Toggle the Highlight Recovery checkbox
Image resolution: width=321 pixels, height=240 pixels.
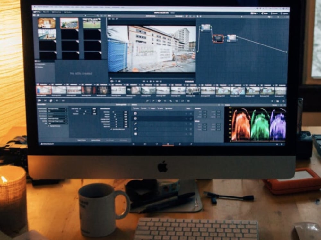pyautogui.click(x=48, y=126)
